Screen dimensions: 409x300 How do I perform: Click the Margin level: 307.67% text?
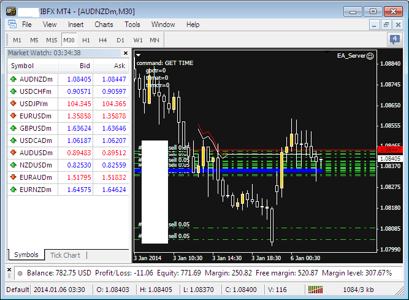click(x=357, y=273)
